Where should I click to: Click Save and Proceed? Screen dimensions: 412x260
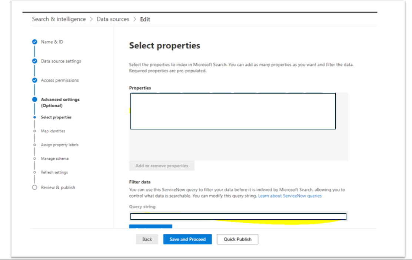187,239
